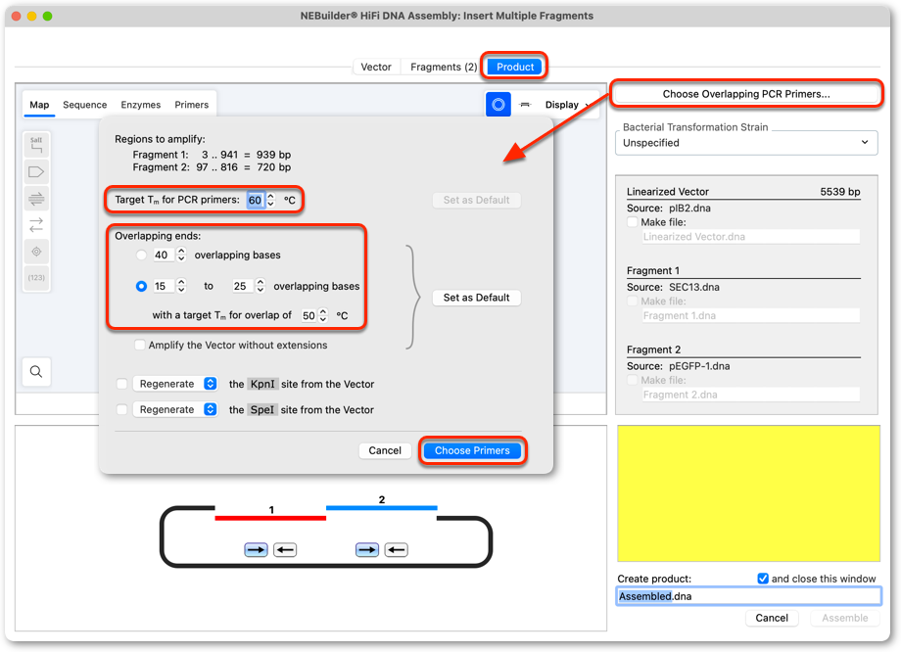Check the SpeI site regenerate checkbox
This screenshot has height=652, width=901.
coord(121,409)
